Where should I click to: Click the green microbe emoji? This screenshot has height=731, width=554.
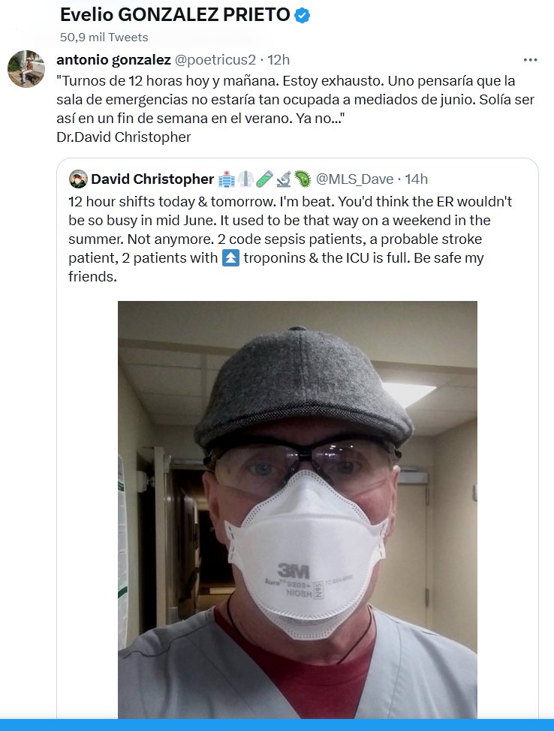[303, 179]
